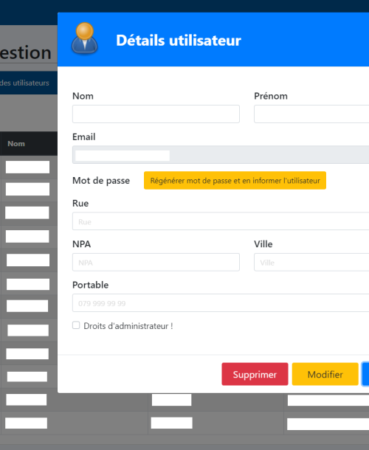The image size is (369, 450).
Task: Click the disabled Email field
Action: point(221,155)
